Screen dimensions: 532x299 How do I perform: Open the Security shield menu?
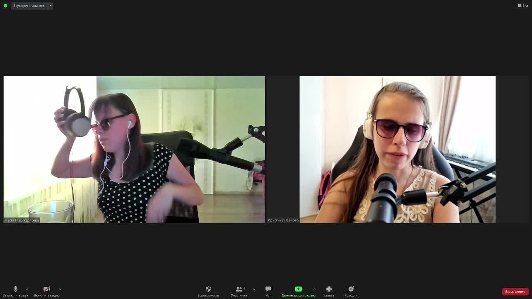(x=208, y=289)
